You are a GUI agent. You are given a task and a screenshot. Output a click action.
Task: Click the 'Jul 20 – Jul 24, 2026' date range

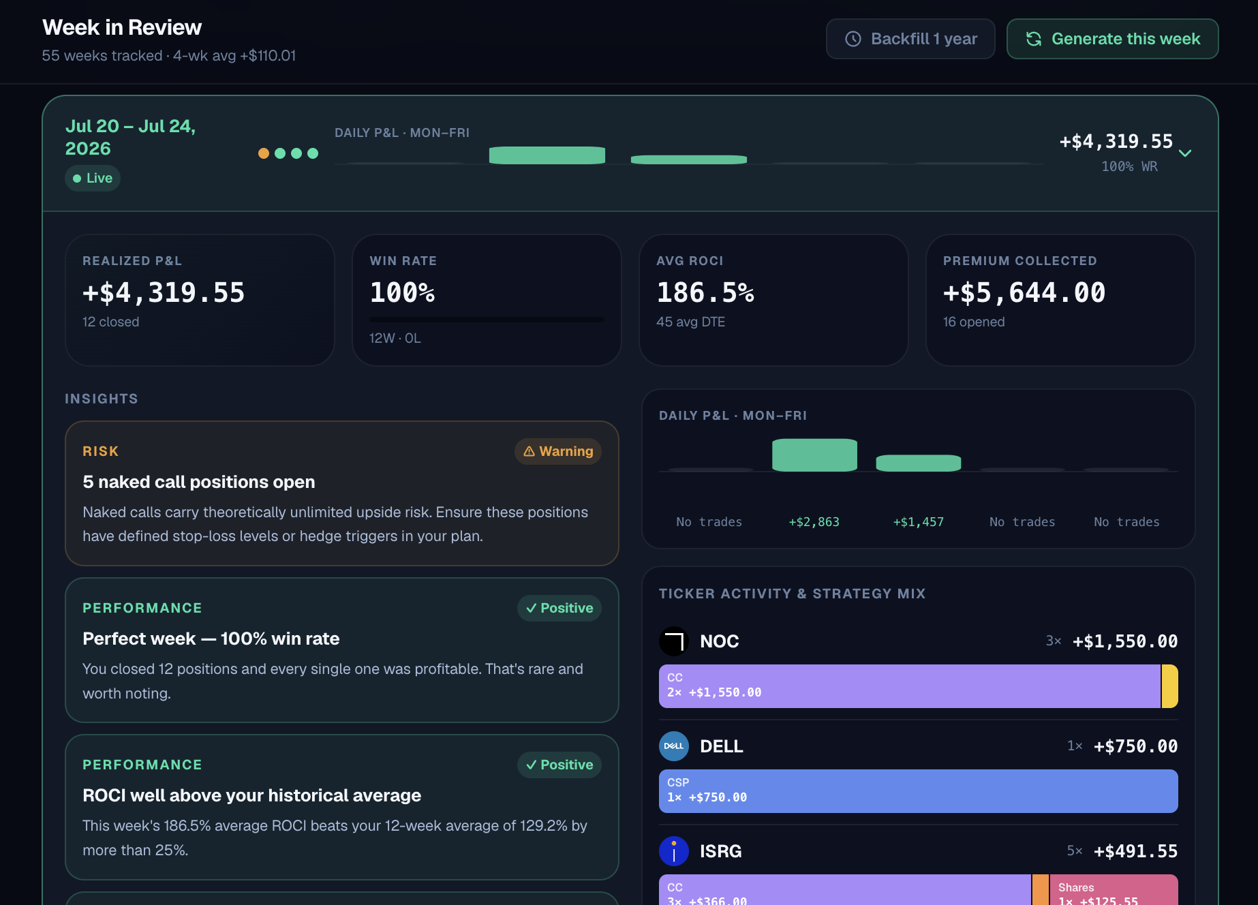click(x=130, y=137)
